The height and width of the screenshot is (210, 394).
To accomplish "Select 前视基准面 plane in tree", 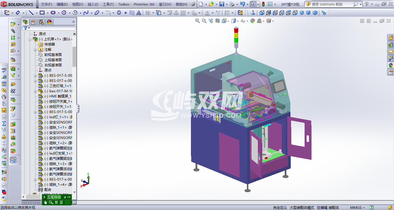I will [53, 55].
